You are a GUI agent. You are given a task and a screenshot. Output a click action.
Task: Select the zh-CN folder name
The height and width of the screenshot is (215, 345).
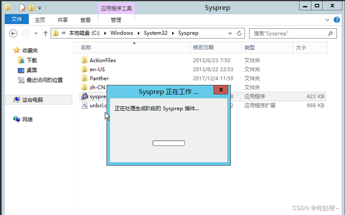[x=97, y=88]
